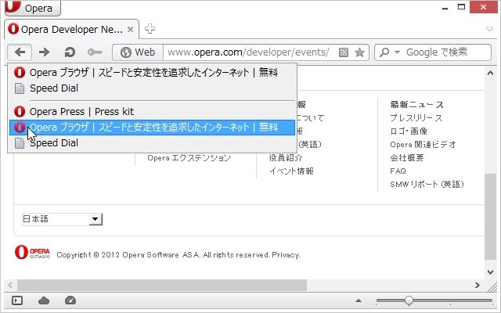Click the Forward navigation arrow
Viewport: 501px width, 313px height.
pos(44,52)
